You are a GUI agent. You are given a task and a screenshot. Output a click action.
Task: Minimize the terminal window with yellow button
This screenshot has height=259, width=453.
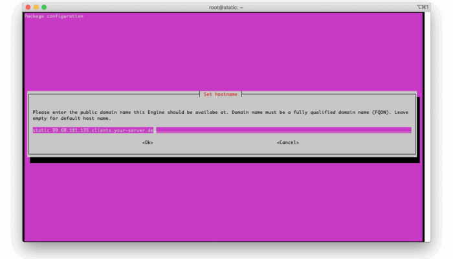pyautogui.click(x=36, y=7)
